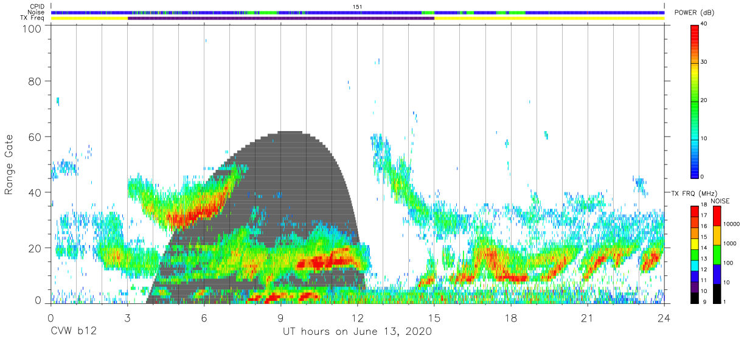Click the 21 tick label on the UT hours axis
Screen dimensions: 747x344
pyautogui.click(x=588, y=318)
